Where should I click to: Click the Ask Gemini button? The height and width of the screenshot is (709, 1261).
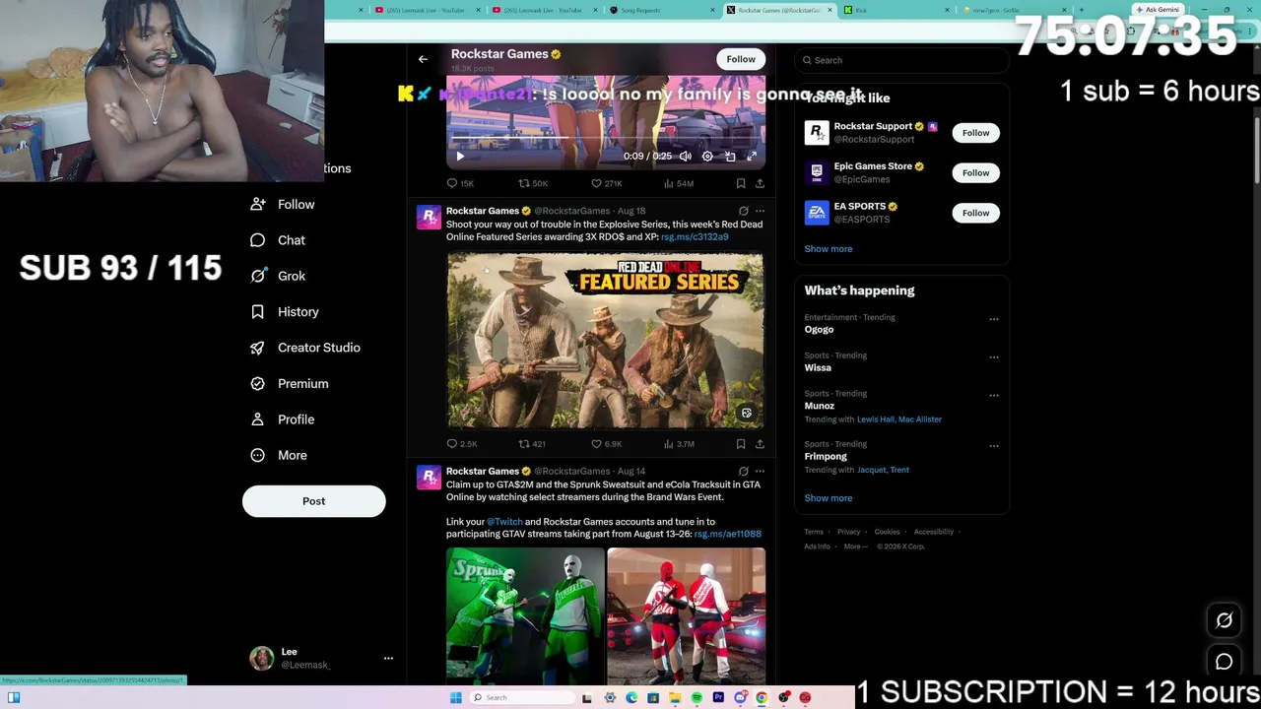point(1158,10)
